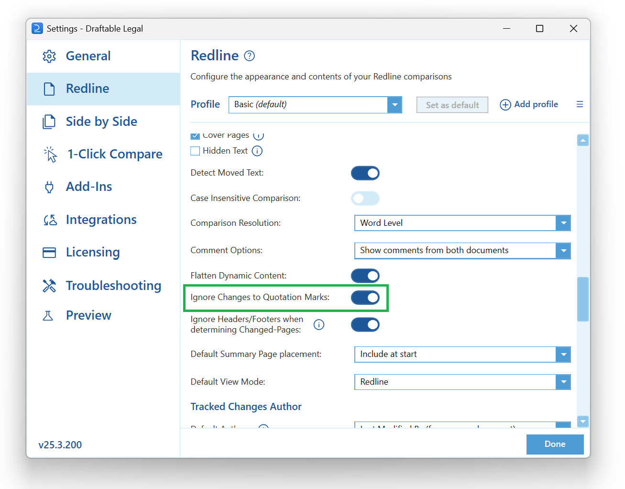625x489 pixels.
Task: Click the Preview flask icon
Action: tap(48, 316)
